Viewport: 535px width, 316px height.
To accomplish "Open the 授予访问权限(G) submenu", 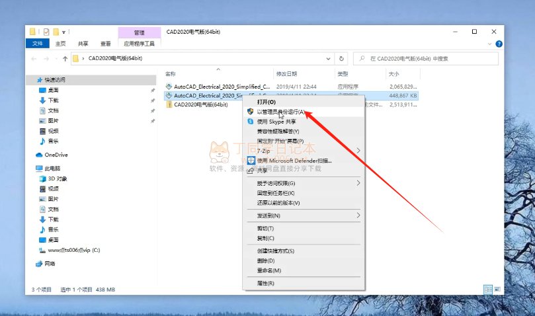I will tap(304, 183).
